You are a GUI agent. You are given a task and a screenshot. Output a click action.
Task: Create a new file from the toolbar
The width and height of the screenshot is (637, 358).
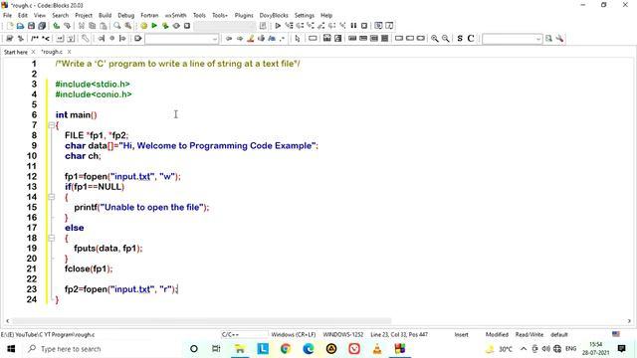click(9, 26)
